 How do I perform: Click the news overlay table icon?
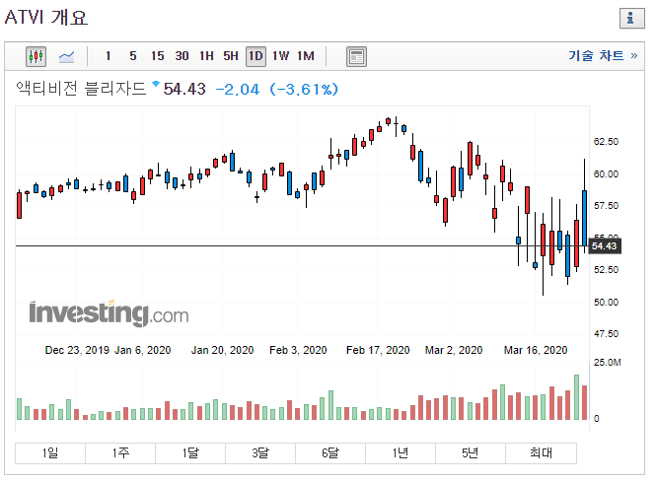(x=356, y=56)
